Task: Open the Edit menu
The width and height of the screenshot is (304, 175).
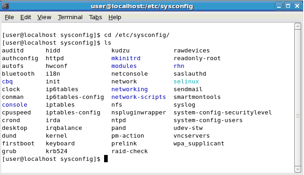Action: (x=26, y=17)
